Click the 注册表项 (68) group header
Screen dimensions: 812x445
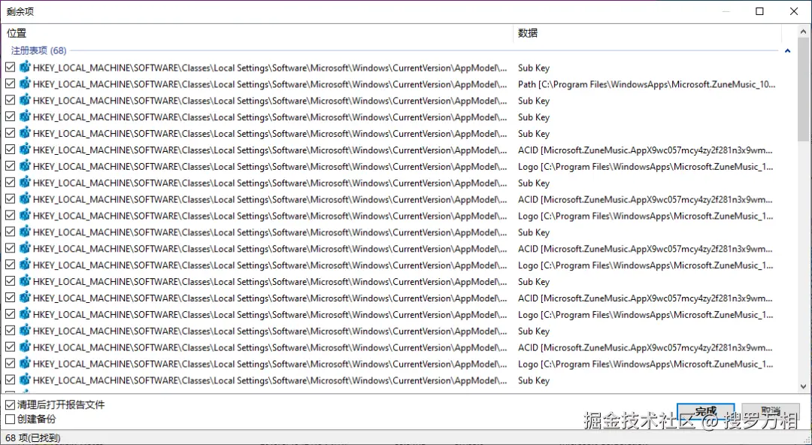click(x=39, y=50)
